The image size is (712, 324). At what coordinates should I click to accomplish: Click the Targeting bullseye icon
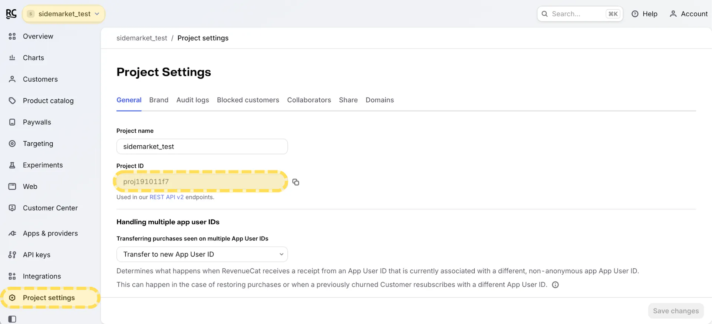(x=12, y=144)
